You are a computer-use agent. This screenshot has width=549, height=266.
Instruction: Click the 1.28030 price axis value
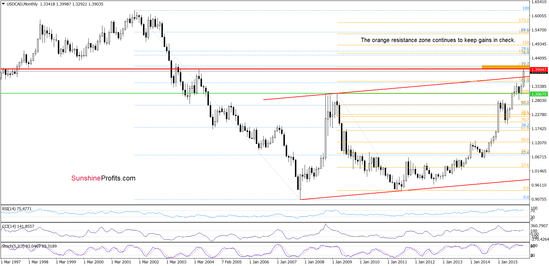(539, 100)
